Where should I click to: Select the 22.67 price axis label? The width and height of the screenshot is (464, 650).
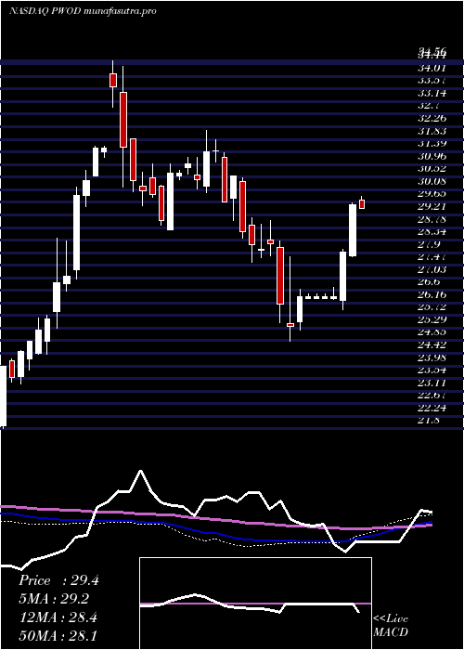click(x=432, y=395)
